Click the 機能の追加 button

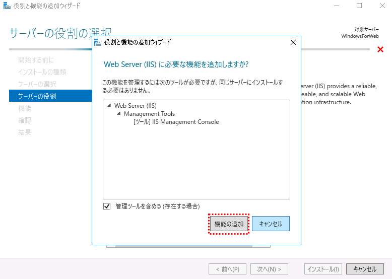pos(229,224)
